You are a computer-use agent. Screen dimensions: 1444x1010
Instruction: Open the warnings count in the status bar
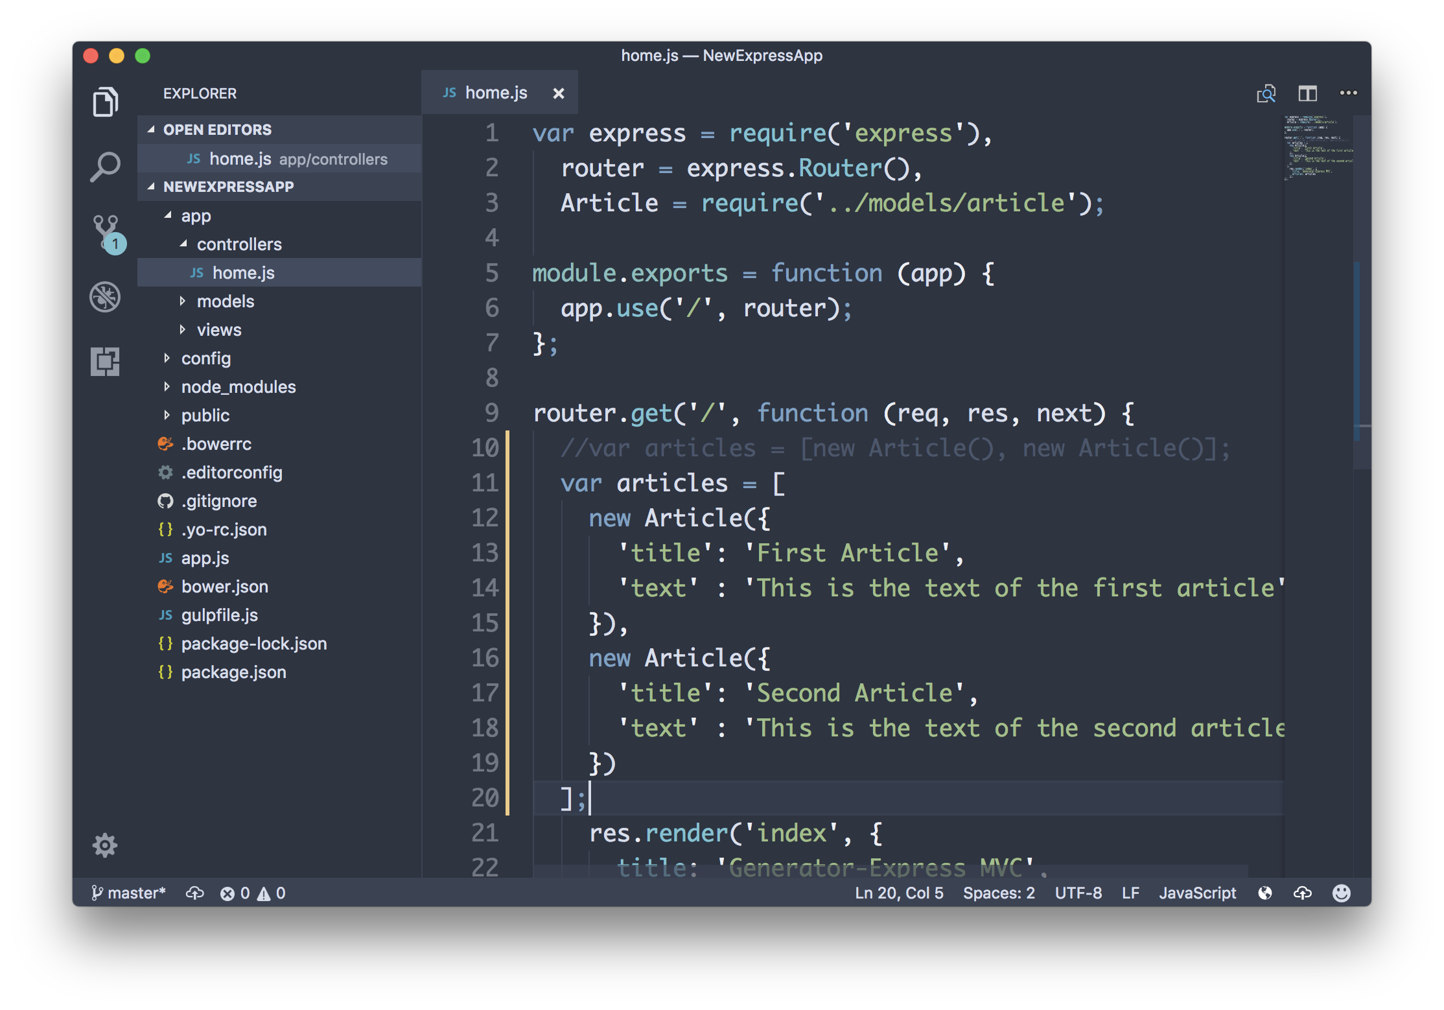(272, 893)
